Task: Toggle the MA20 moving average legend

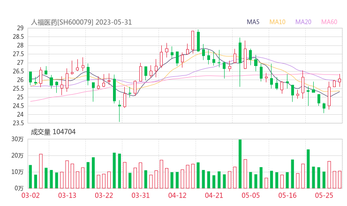Action: point(303,22)
